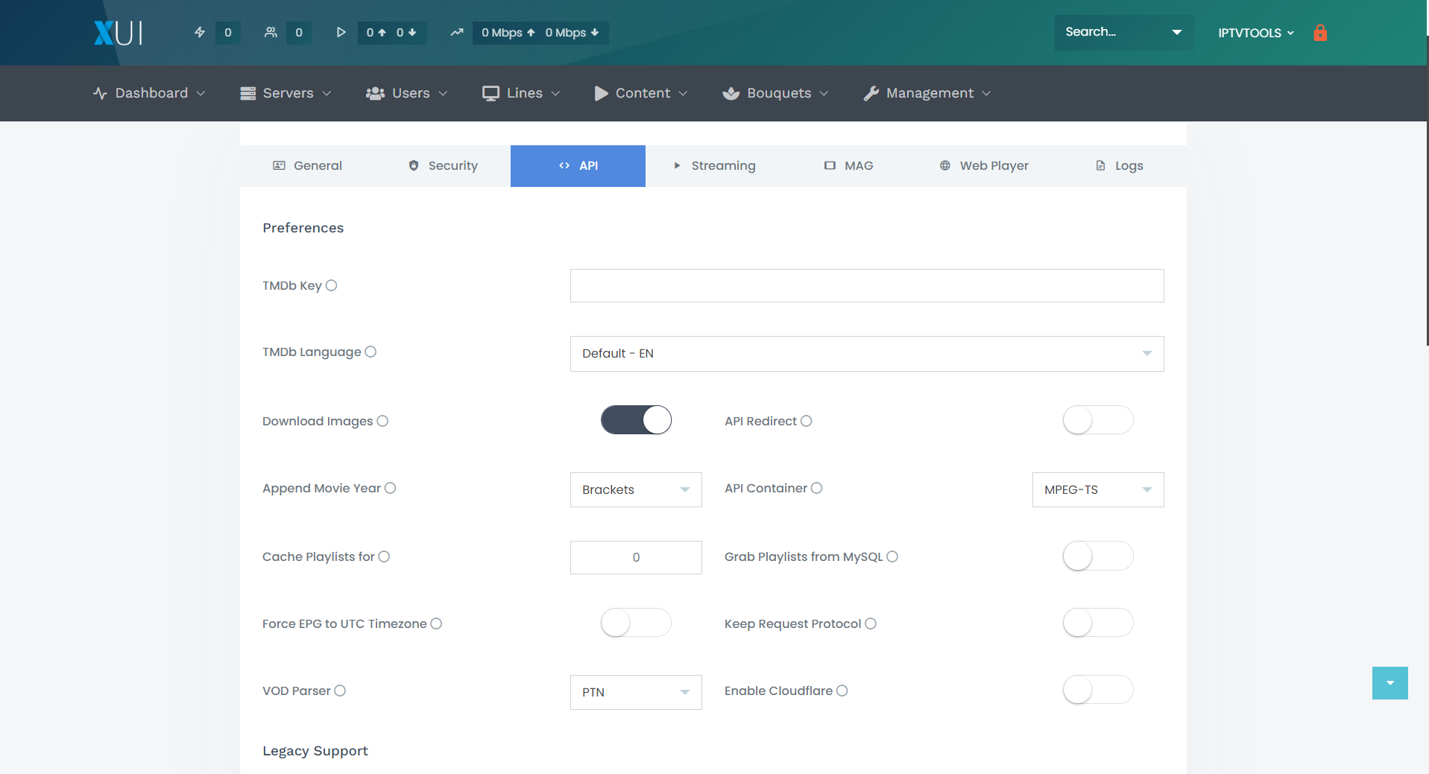The image size is (1429, 774).
Task: Click the Enable Cloudflare info circle
Action: pyautogui.click(x=842, y=691)
